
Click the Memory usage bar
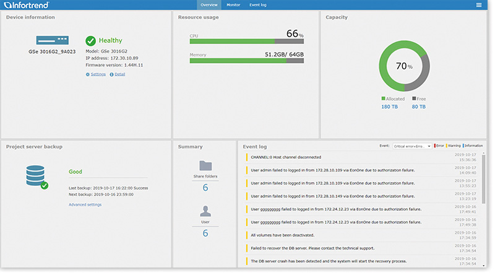point(246,61)
